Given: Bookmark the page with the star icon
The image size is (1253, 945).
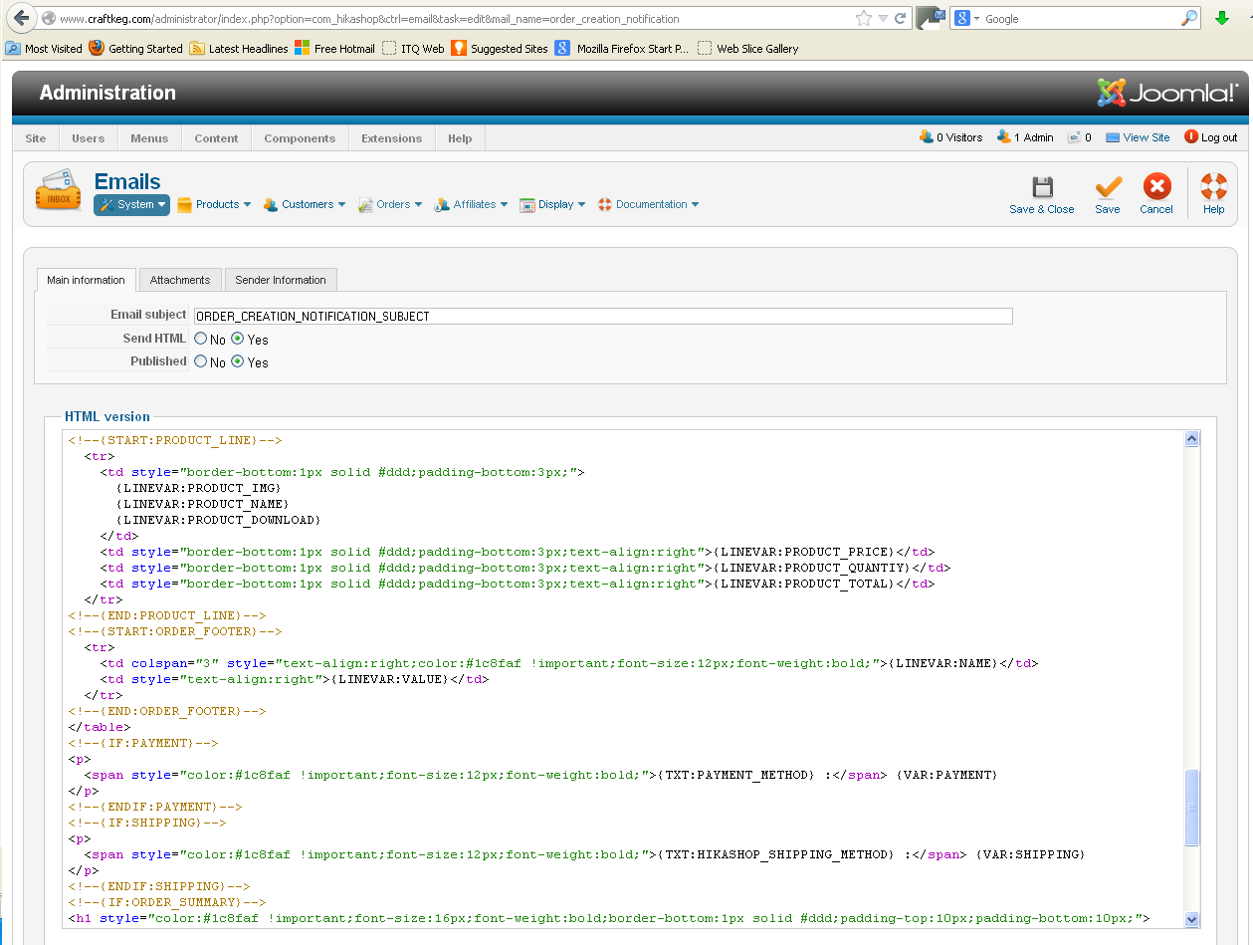Looking at the screenshot, I should pos(863,18).
